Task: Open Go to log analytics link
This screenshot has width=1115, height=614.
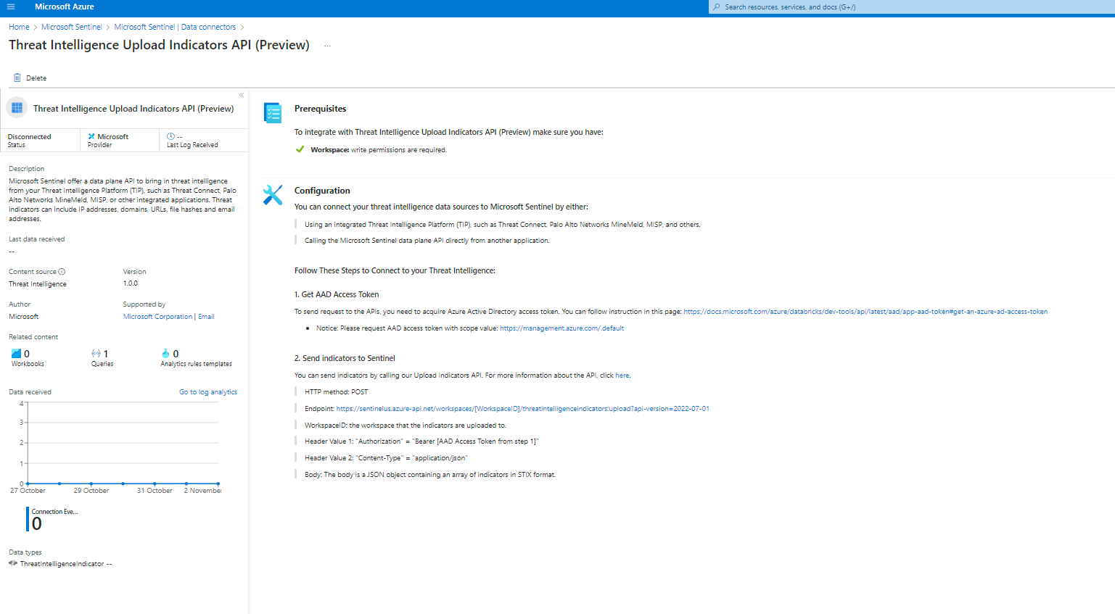Action: tap(208, 392)
